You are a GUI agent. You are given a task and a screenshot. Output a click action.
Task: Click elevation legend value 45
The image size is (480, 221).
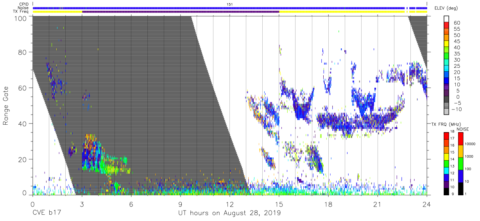click(457, 41)
